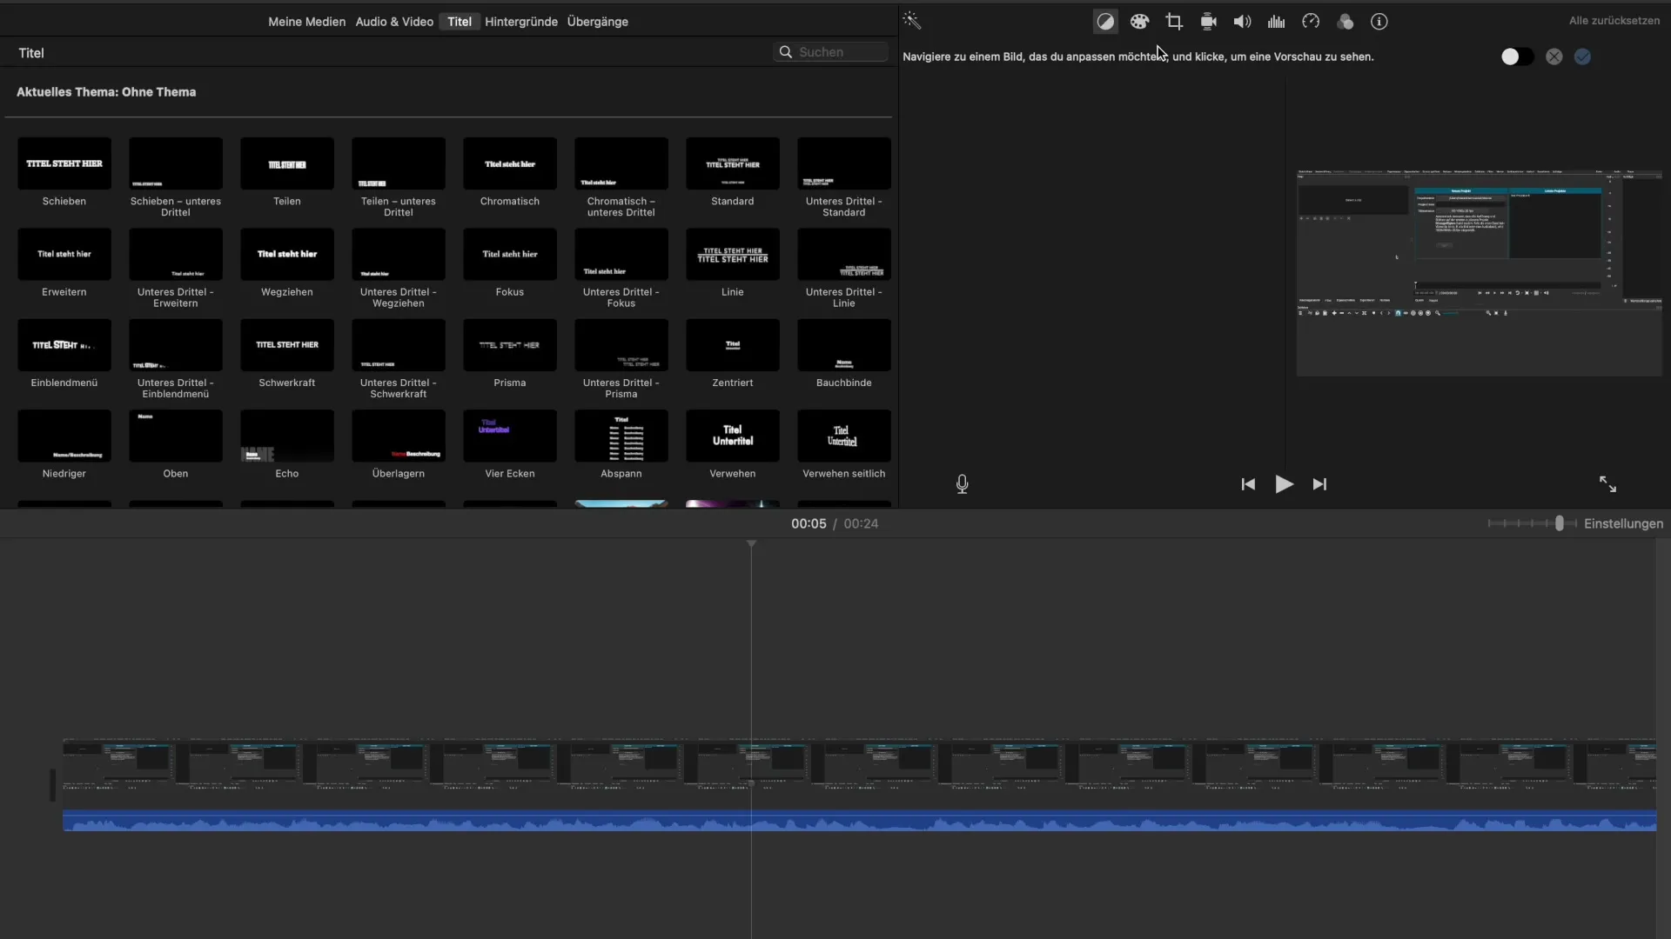The width and height of the screenshot is (1671, 939).
Task: Select the color balance icon
Action: point(1105,22)
